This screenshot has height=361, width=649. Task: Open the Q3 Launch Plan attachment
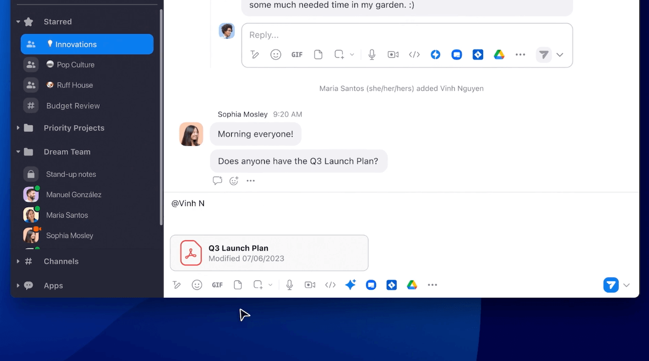point(269,253)
